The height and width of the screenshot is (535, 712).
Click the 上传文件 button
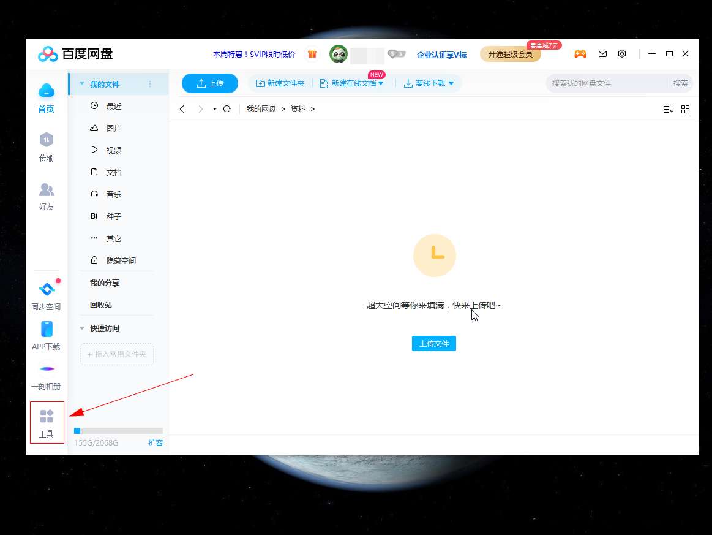[433, 344]
